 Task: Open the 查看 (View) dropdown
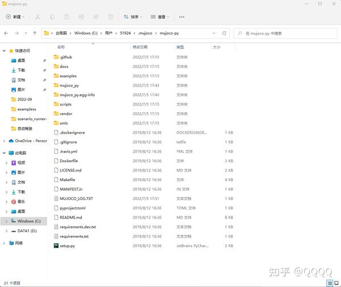tap(160, 17)
